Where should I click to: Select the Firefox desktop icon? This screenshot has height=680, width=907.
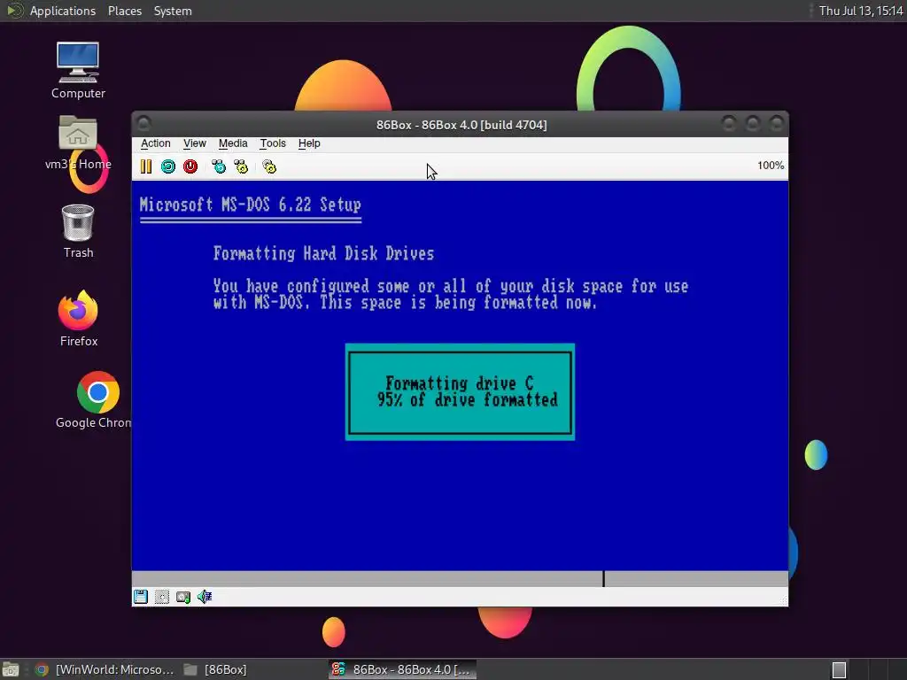pos(79,319)
